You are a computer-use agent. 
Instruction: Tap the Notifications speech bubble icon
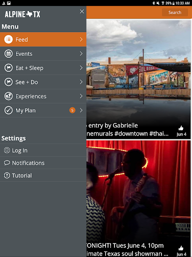pyautogui.click(x=7, y=163)
